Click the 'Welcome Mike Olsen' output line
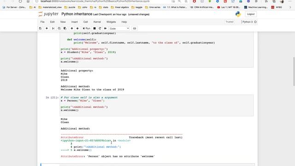Image resolution: width=295 pixels, height=166 pixels. coord(92,89)
